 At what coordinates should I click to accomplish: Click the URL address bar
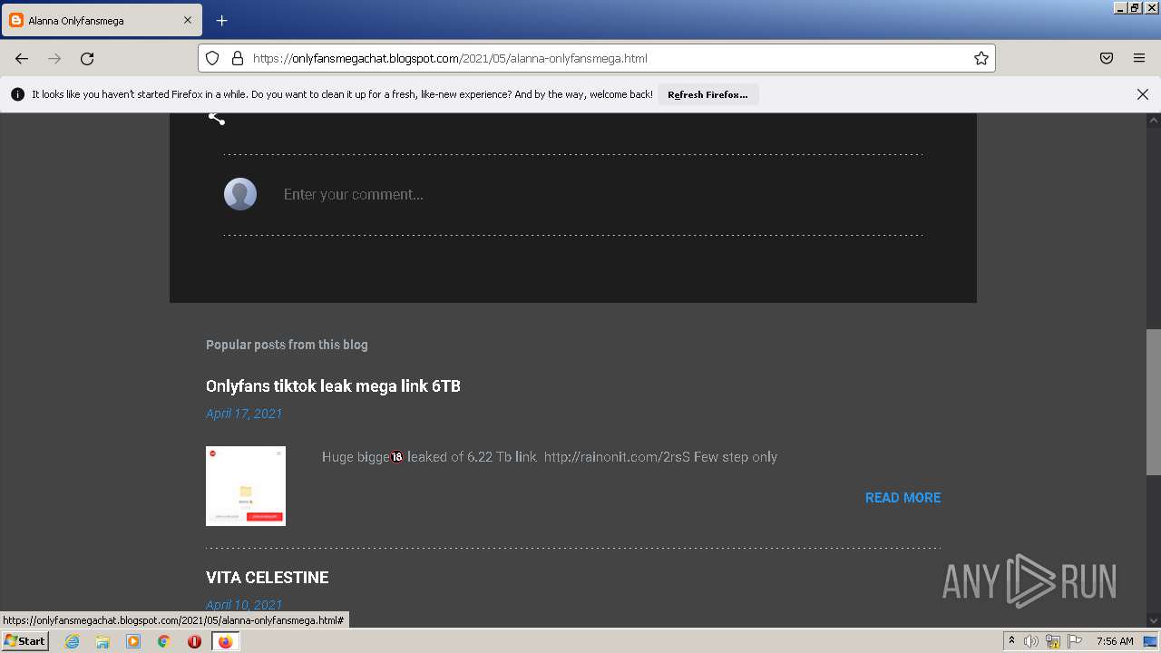click(x=599, y=58)
